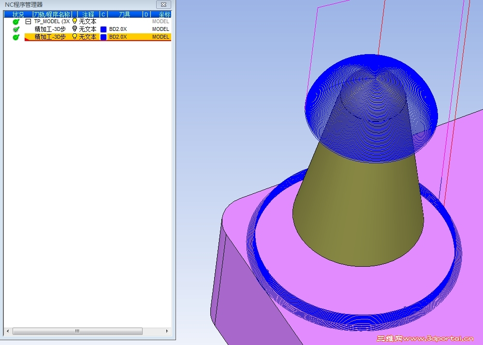Click the 状况 column header
Viewport: 483px width, 345px height.
coord(18,14)
